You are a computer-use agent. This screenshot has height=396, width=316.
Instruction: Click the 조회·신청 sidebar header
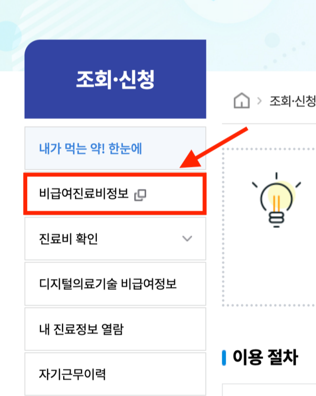[115, 79]
